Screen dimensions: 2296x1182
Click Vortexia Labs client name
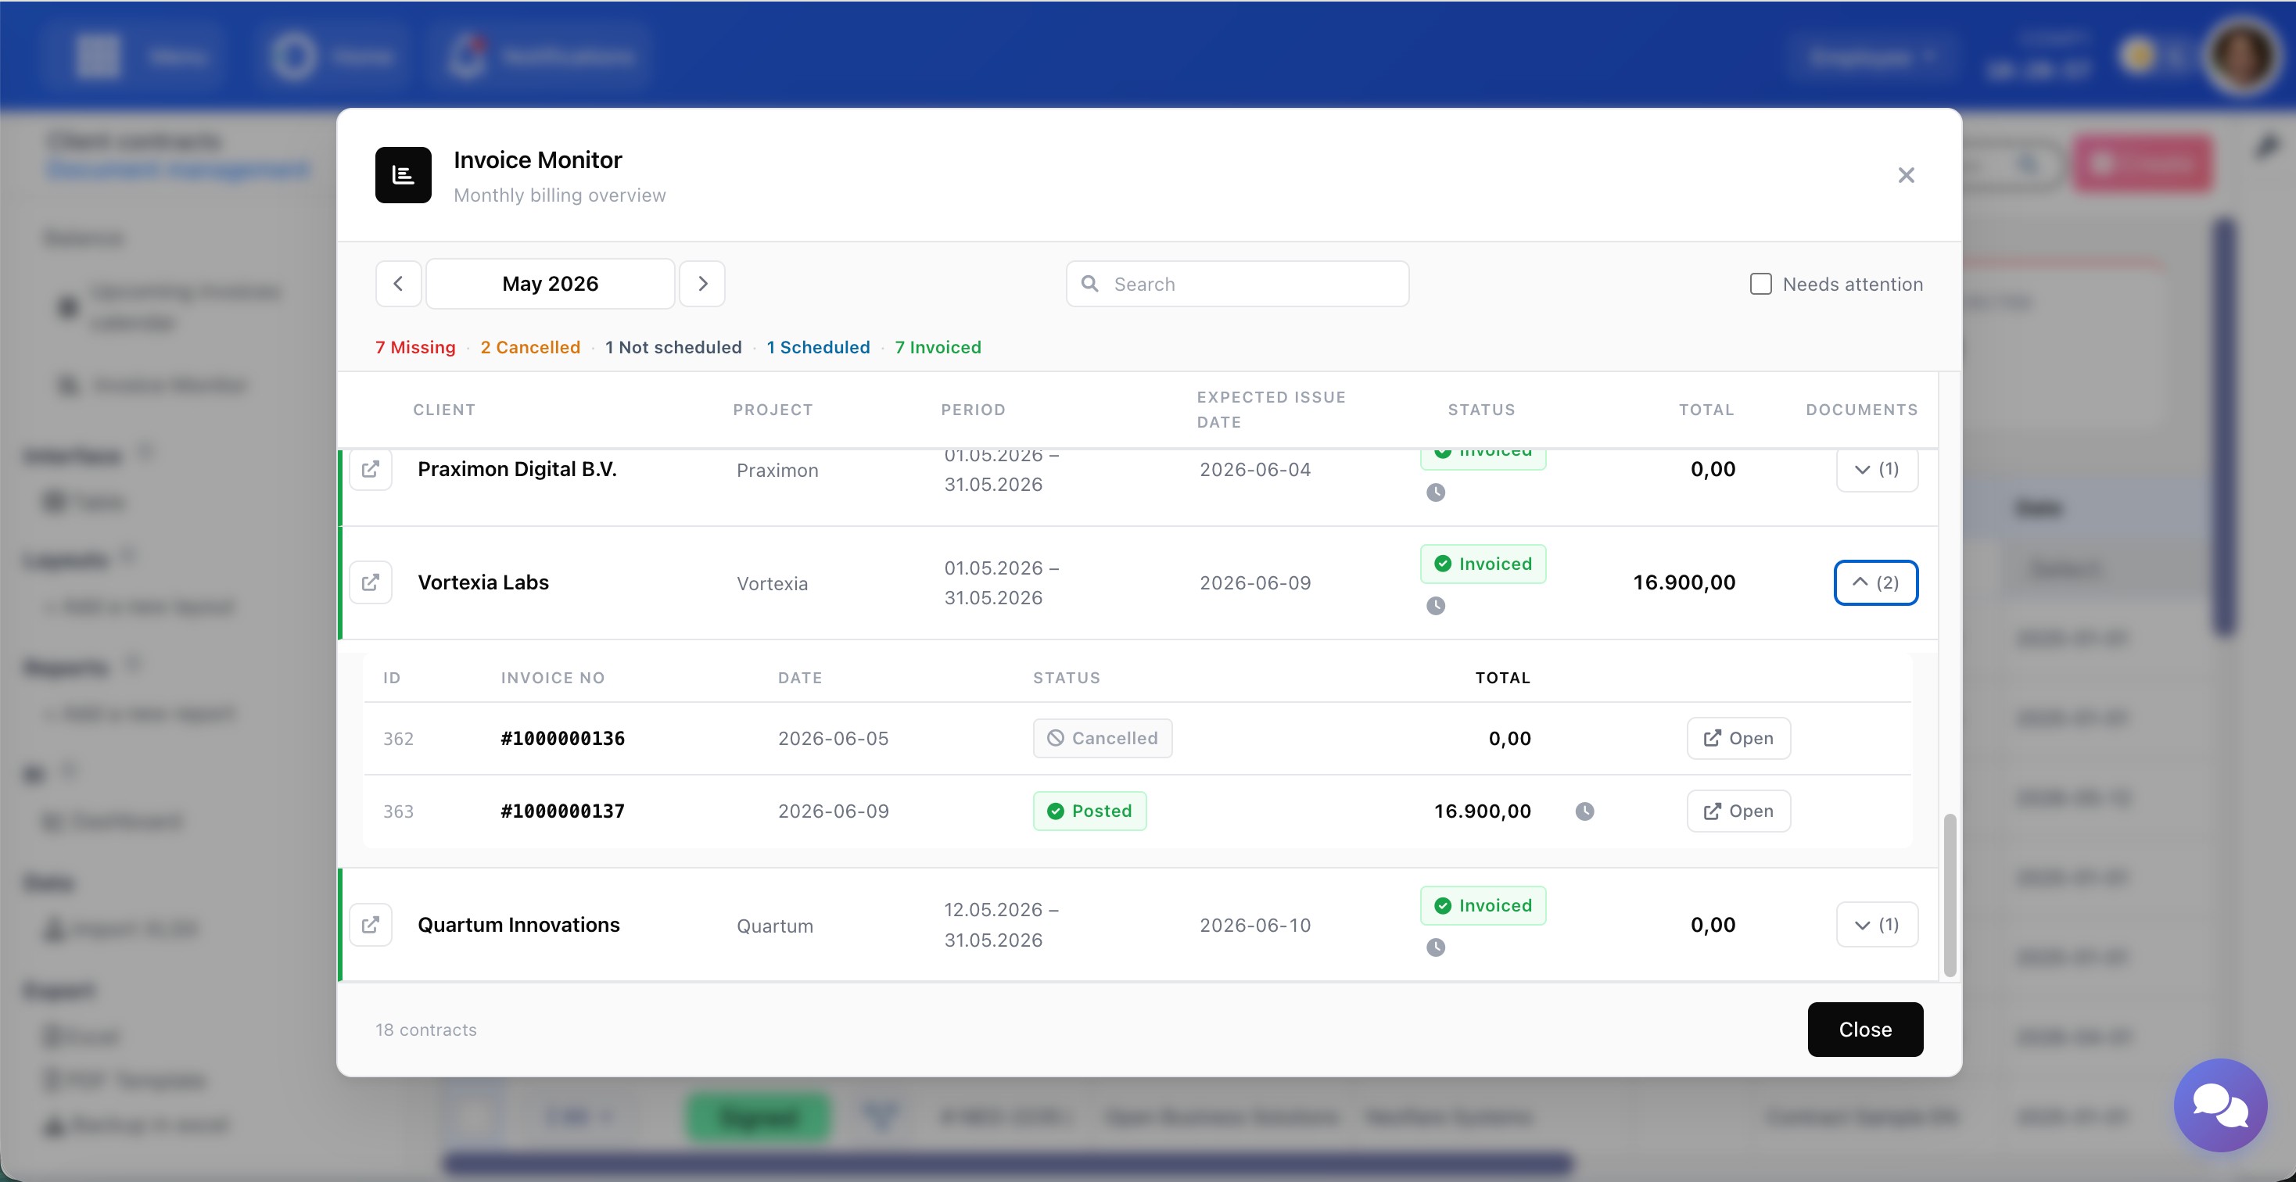tap(483, 582)
